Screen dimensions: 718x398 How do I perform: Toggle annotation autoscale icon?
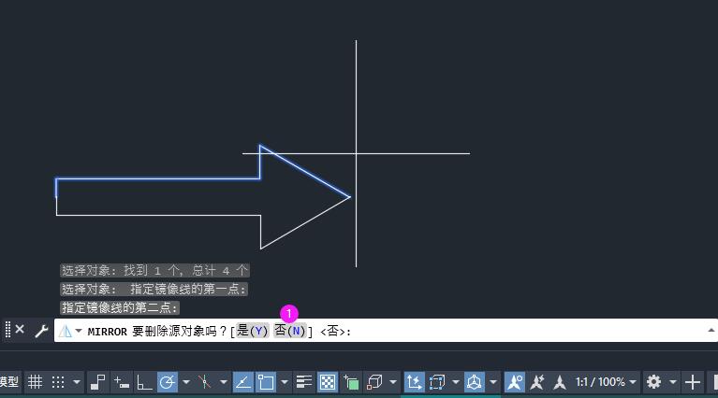point(537,381)
